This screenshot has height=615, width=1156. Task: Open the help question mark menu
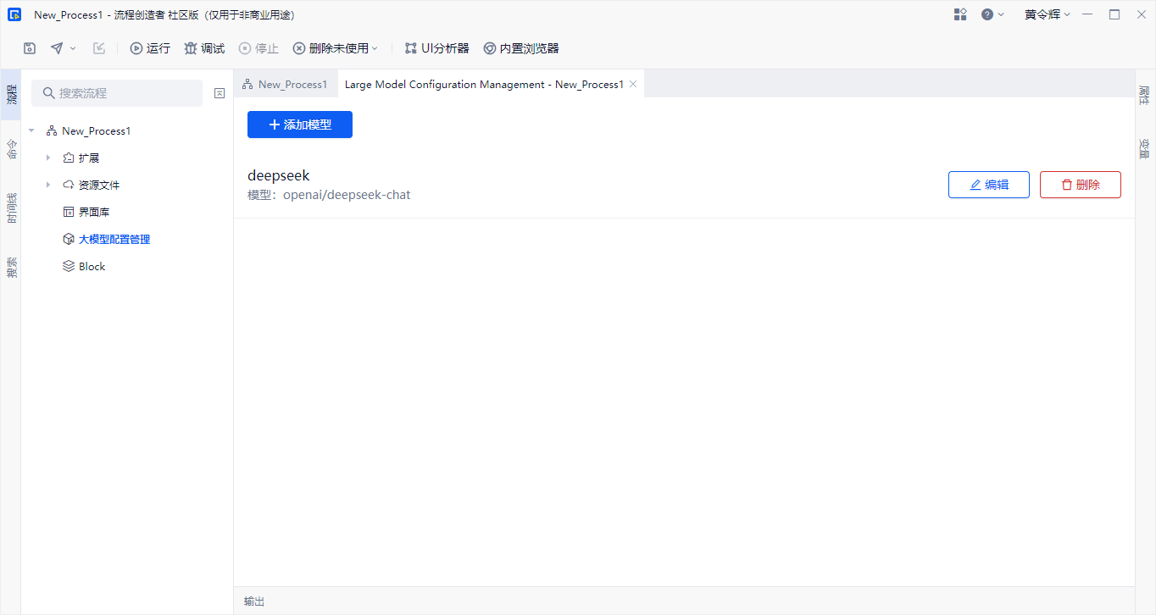point(992,14)
